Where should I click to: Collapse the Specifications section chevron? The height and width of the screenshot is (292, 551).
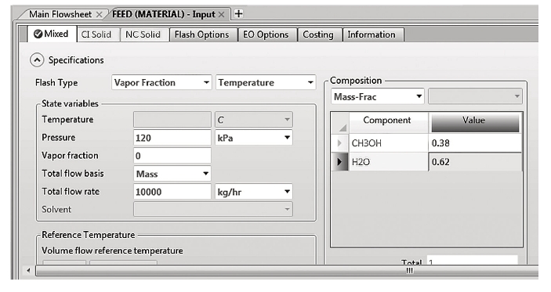pyautogui.click(x=37, y=60)
